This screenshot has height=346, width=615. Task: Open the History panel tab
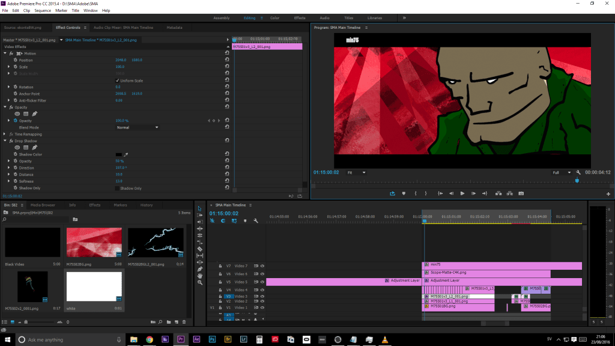coord(147,205)
